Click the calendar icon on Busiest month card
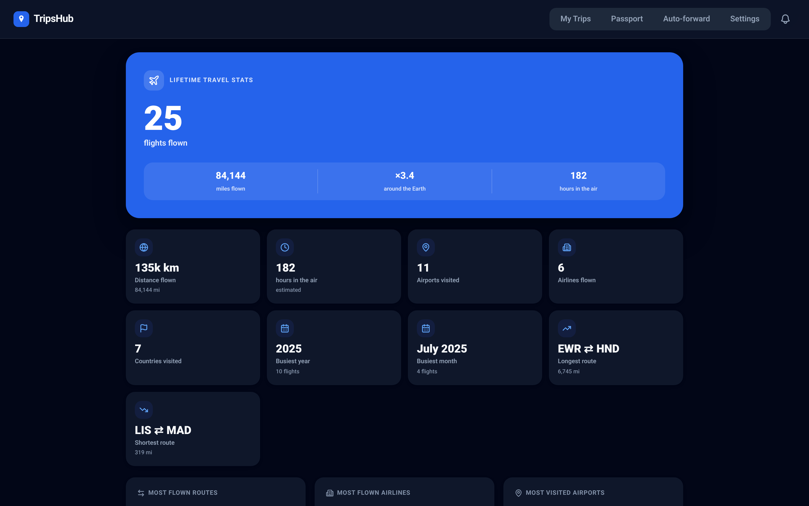 coord(426,328)
